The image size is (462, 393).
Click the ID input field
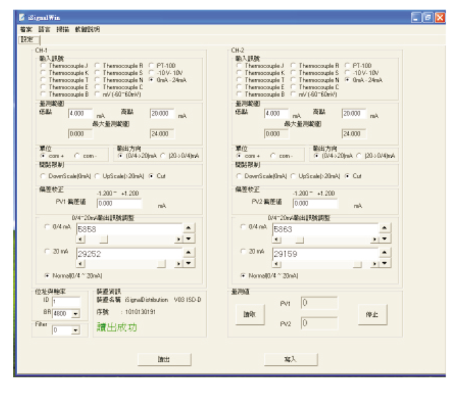coord(66,301)
